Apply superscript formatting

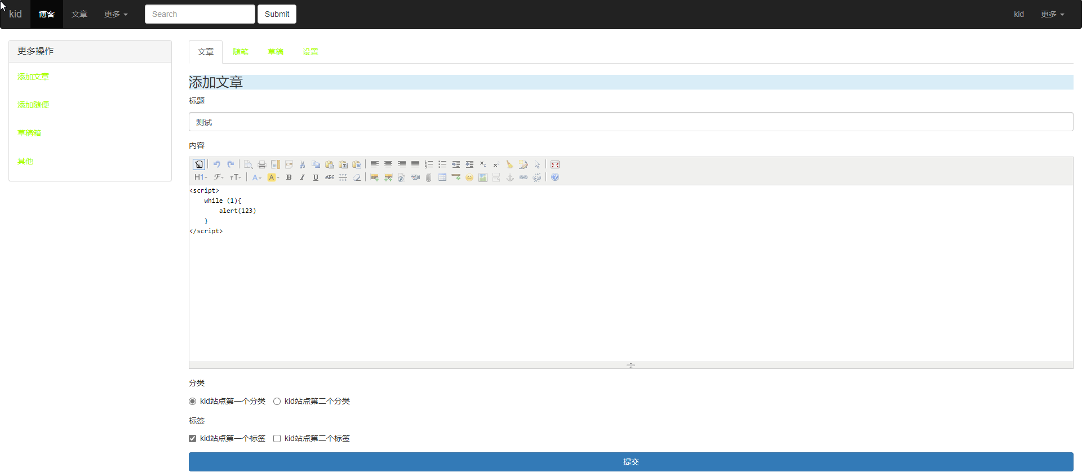[x=496, y=164]
